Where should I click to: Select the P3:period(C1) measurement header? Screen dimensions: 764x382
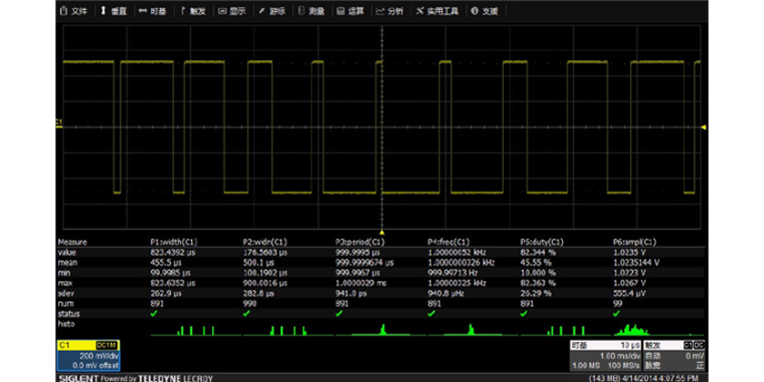[361, 242]
